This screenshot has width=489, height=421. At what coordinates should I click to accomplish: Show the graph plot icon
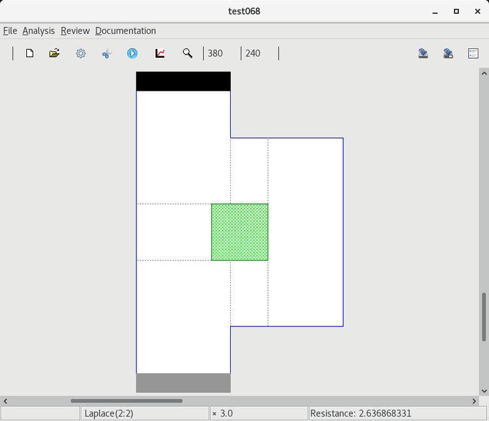(x=160, y=53)
